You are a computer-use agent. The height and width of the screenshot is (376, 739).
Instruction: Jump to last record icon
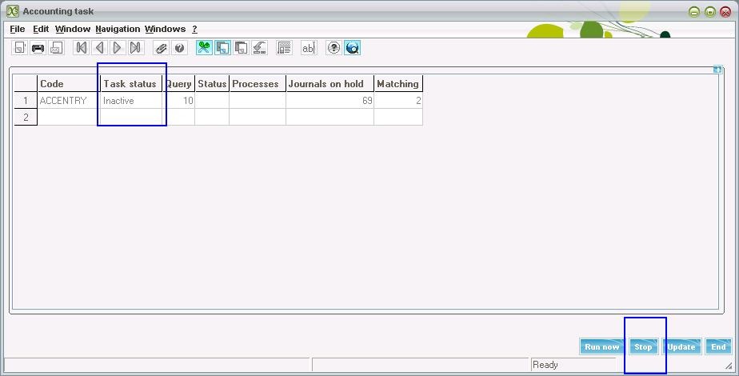click(135, 47)
